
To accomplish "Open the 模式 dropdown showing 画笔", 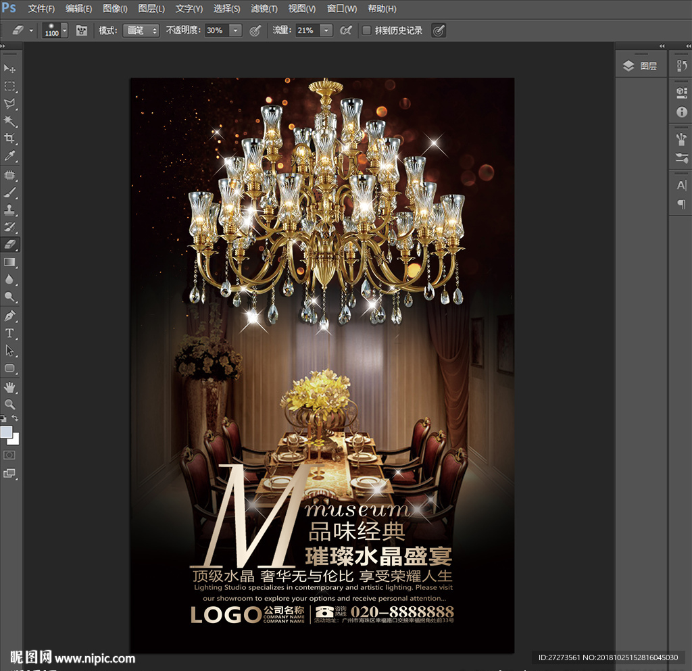I will coord(141,30).
